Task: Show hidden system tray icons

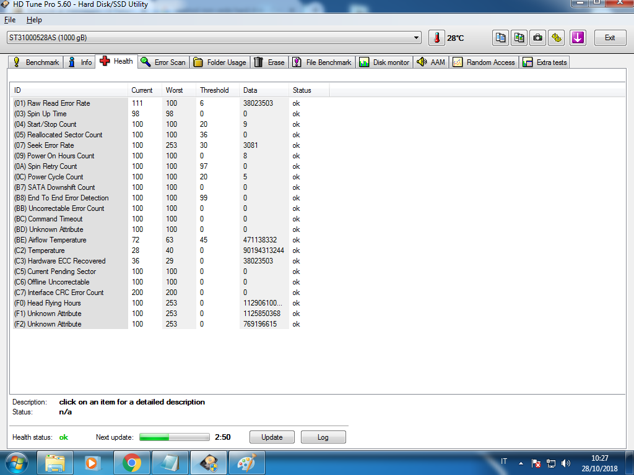Action: point(521,463)
